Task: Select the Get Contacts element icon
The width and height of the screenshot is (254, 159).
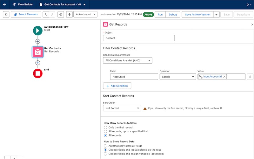Action: 38,52
